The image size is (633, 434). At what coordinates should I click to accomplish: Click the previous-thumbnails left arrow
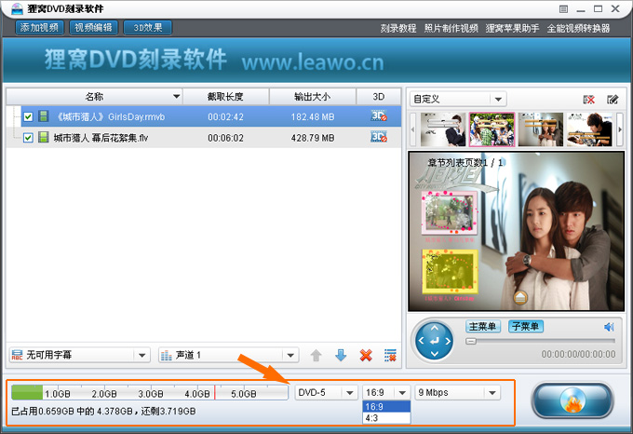tap(412, 129)
